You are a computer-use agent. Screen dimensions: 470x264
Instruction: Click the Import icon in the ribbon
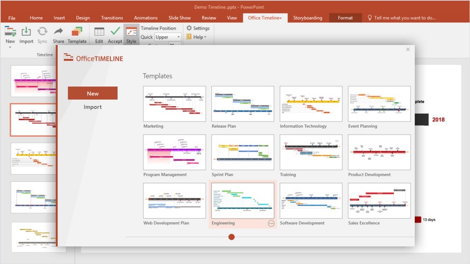tap(26, 32)
